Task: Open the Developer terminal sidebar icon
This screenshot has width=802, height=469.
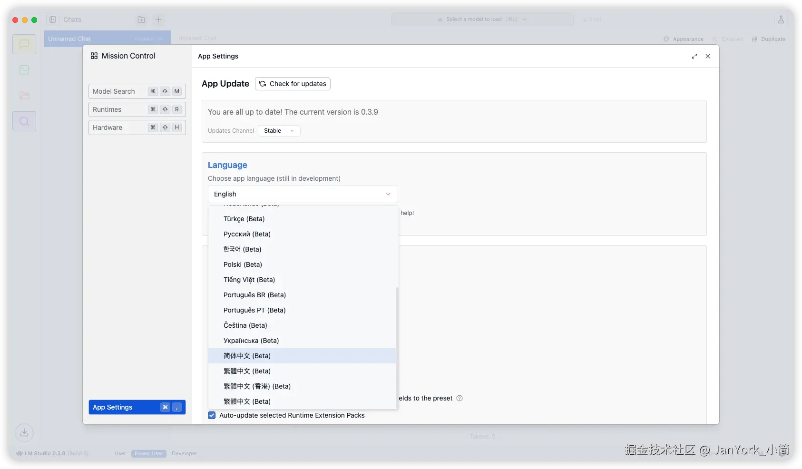Action: pyautogui.click(x=24, y=70)
